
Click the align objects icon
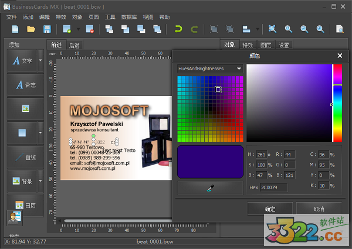coord(246,29)
